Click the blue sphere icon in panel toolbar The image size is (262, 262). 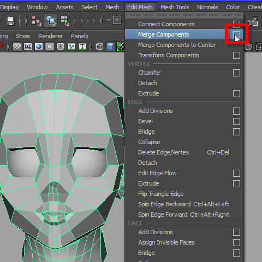coord(39,46)
